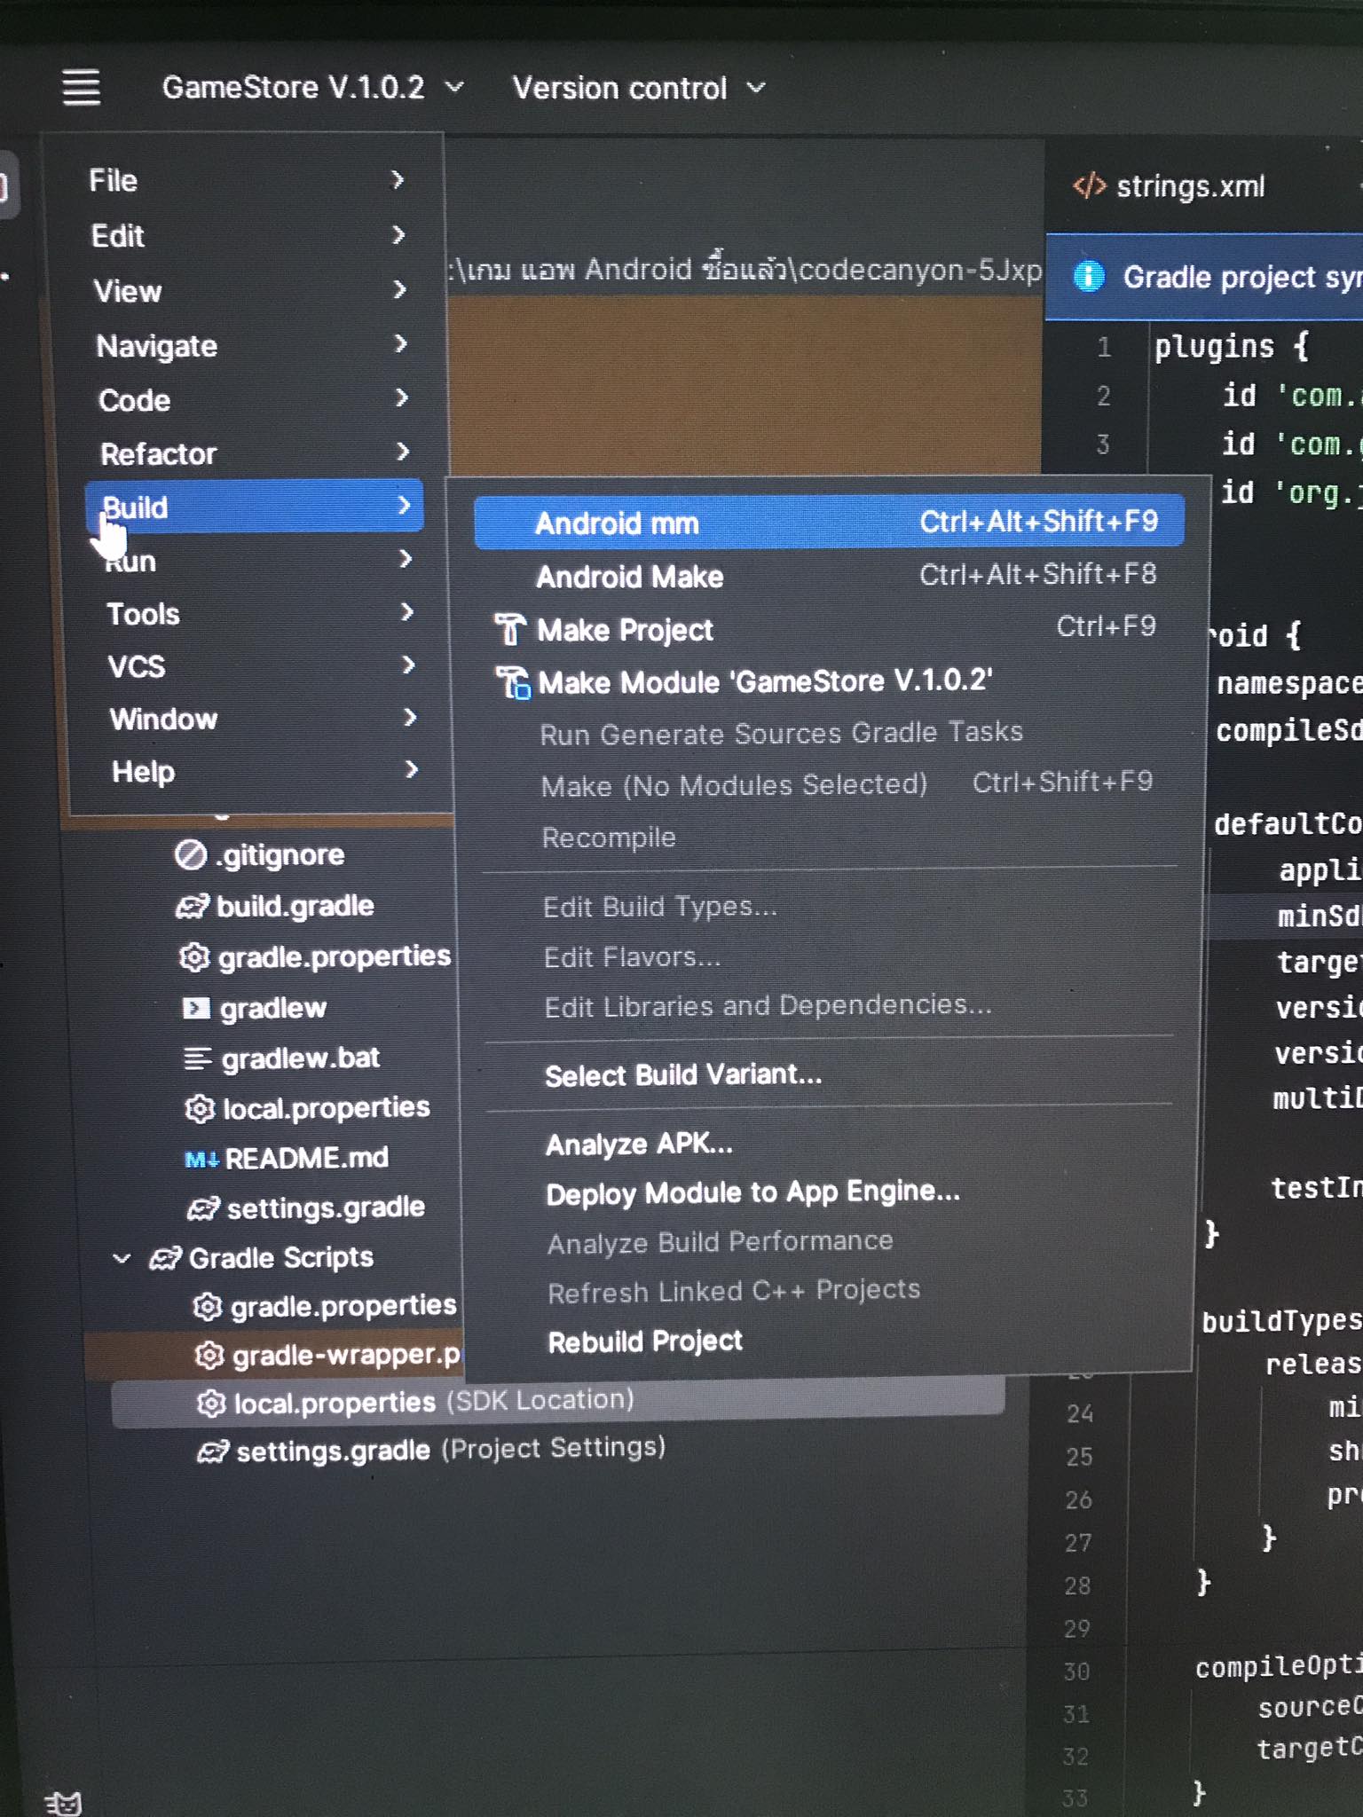Switch to the strings.xml editor tab

pyautogui.click(x=1170, y=186)
